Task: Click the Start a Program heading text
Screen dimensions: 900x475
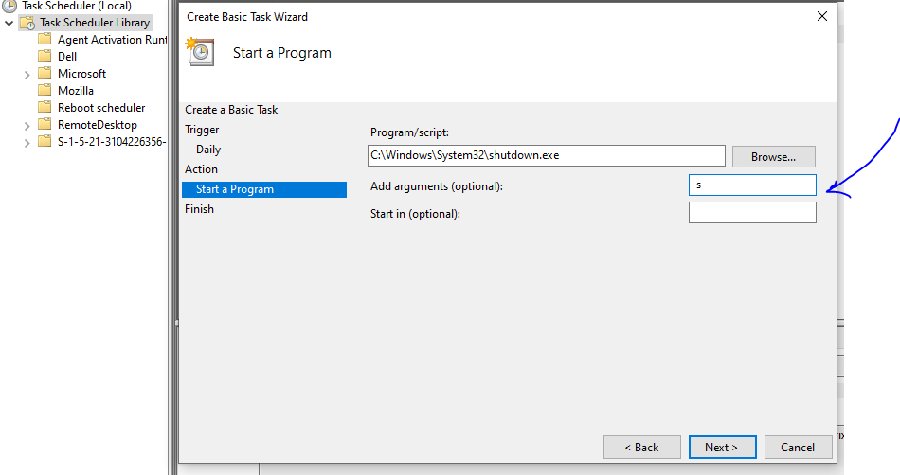Action: 281,53
